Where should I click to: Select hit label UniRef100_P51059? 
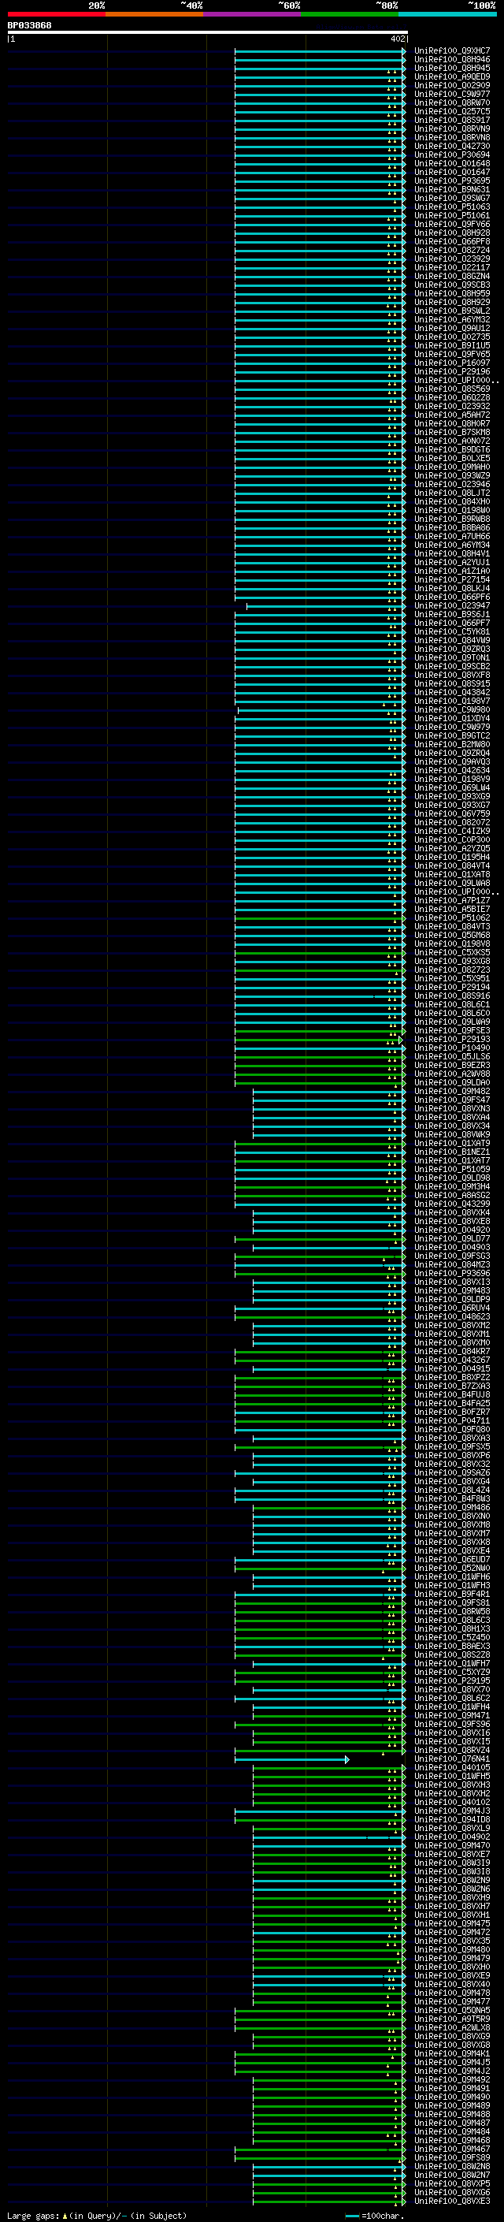[452, 1170]
